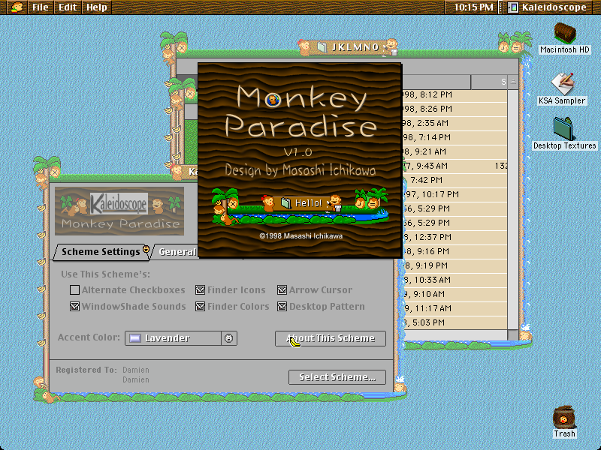Viewport: 601px width, 450px height.
Task: Open the Edit menu
Action: [68, 7]
